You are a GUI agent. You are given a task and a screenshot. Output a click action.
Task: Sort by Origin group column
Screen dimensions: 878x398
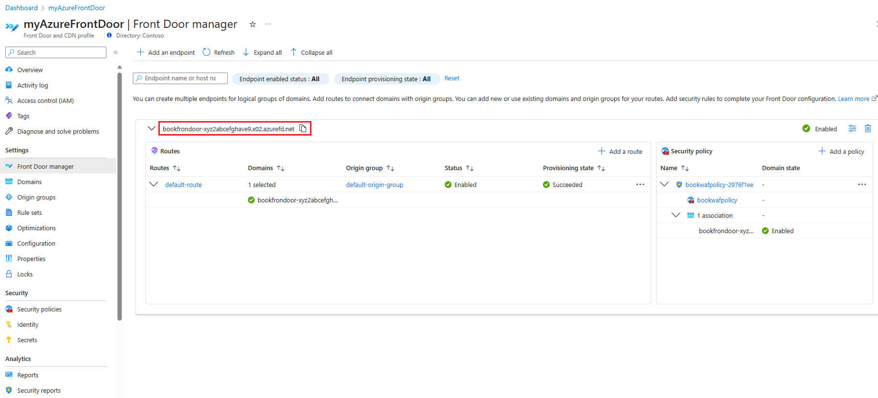coord(390,168)
